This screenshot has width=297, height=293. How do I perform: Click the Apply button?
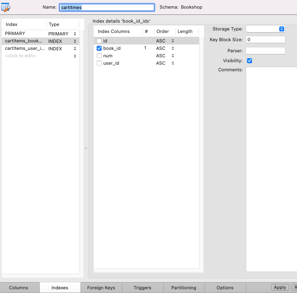pos(280,287)
